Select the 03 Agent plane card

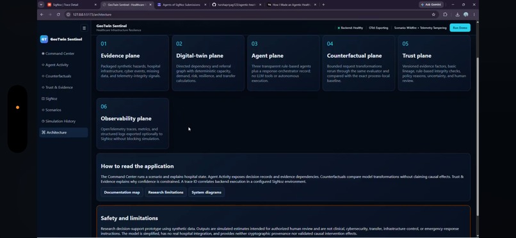[284, 63]
